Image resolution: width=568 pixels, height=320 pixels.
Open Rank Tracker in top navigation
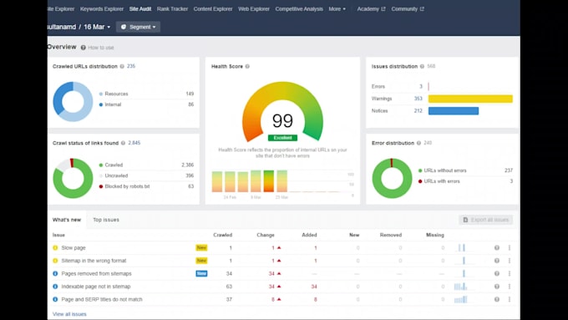tap(172, 9)
